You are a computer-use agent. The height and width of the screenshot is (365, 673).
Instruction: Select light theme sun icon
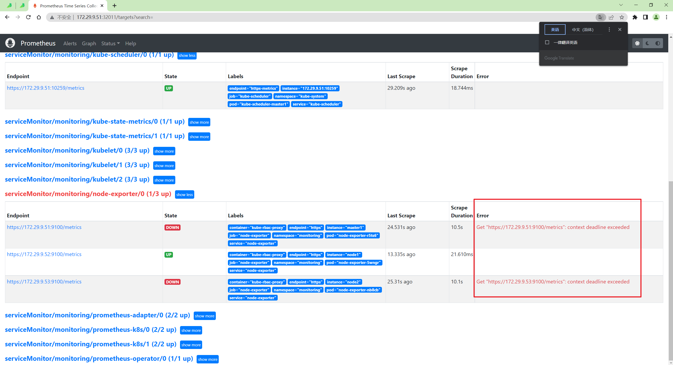[x=637, y=43]
